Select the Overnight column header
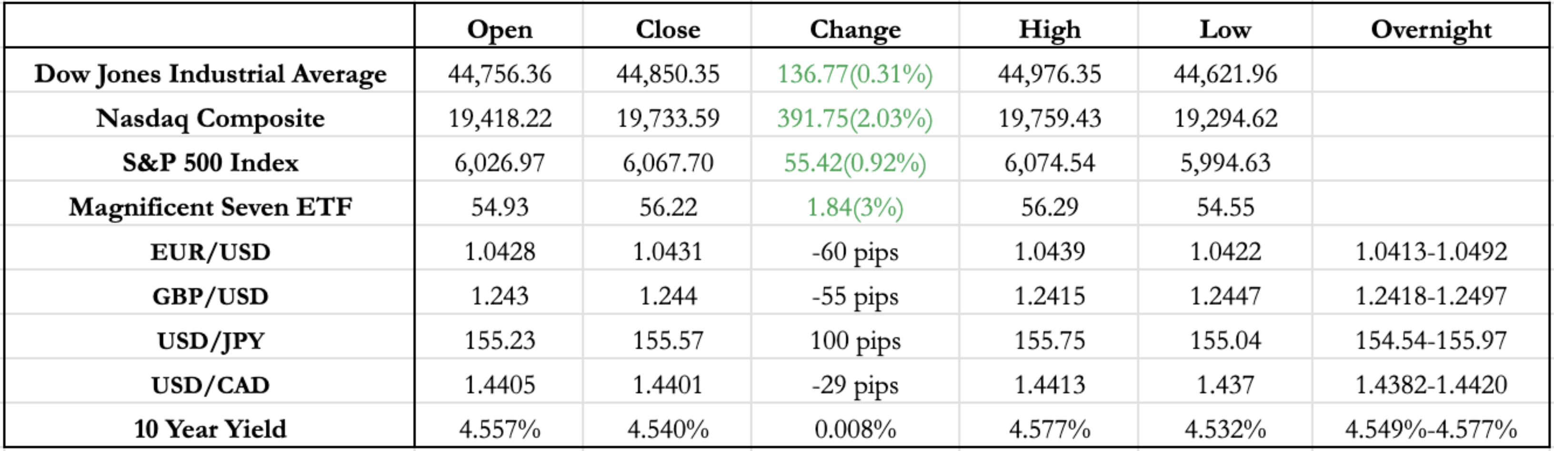Viewport: 1554px width, 451px height. [1431, 29]
